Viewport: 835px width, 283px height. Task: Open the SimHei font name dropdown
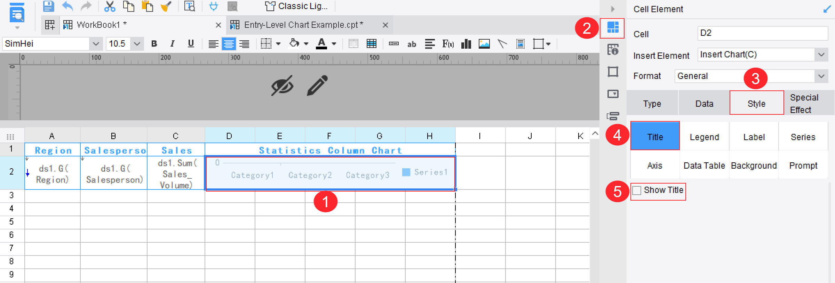tap(95, 44)
